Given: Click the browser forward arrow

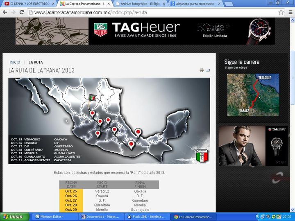Looking at the screenshot, I should [x=13, y=12].
